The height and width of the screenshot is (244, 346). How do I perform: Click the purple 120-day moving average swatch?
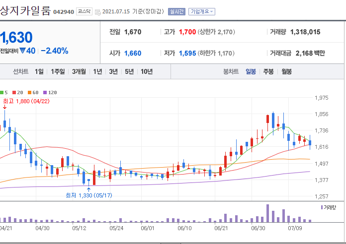point(45,93)
